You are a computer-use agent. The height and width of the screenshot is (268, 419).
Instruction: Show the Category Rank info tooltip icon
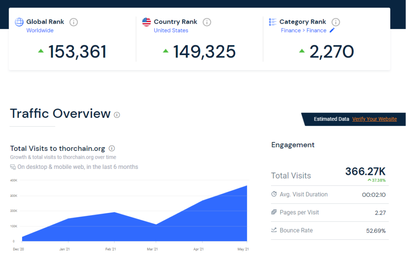[x=336, y=22]
